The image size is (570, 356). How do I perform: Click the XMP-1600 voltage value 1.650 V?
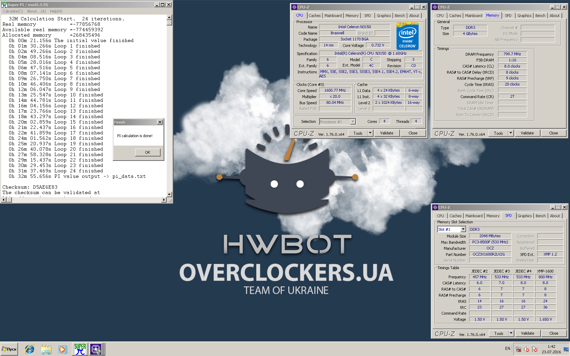(545, 319)
